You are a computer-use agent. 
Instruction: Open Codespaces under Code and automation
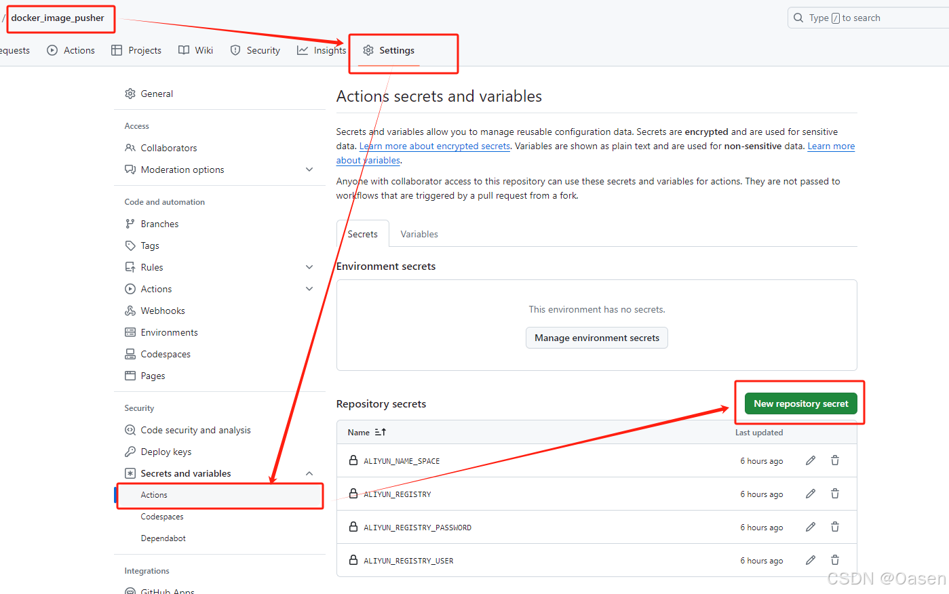click(220, 354)
